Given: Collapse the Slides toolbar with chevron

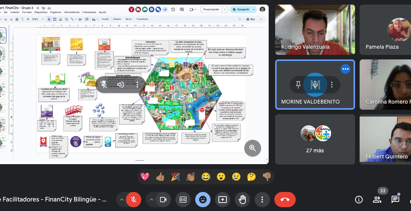Looking at the screenshot, I should 261,19.
